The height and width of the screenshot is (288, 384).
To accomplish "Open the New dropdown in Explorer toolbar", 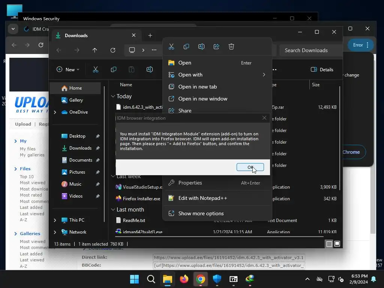I will 68,69.
